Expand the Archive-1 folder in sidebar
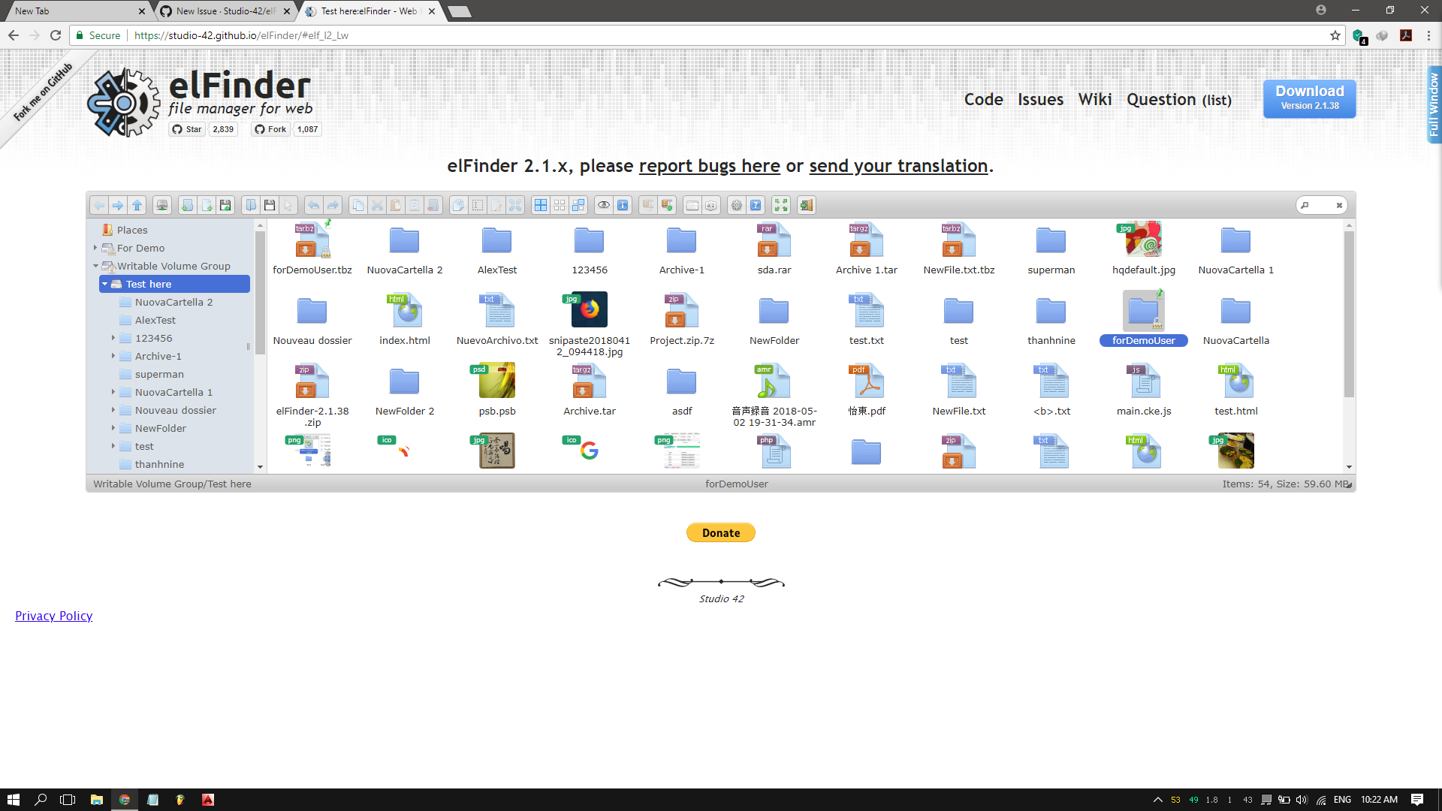The height and width of the screenshot is (811, 1442). 113,356
